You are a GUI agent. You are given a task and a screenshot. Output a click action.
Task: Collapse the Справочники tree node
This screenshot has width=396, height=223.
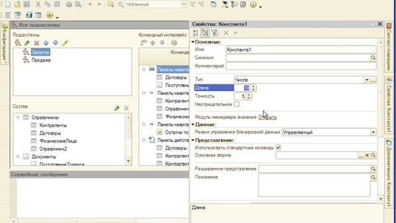point(18,117)
